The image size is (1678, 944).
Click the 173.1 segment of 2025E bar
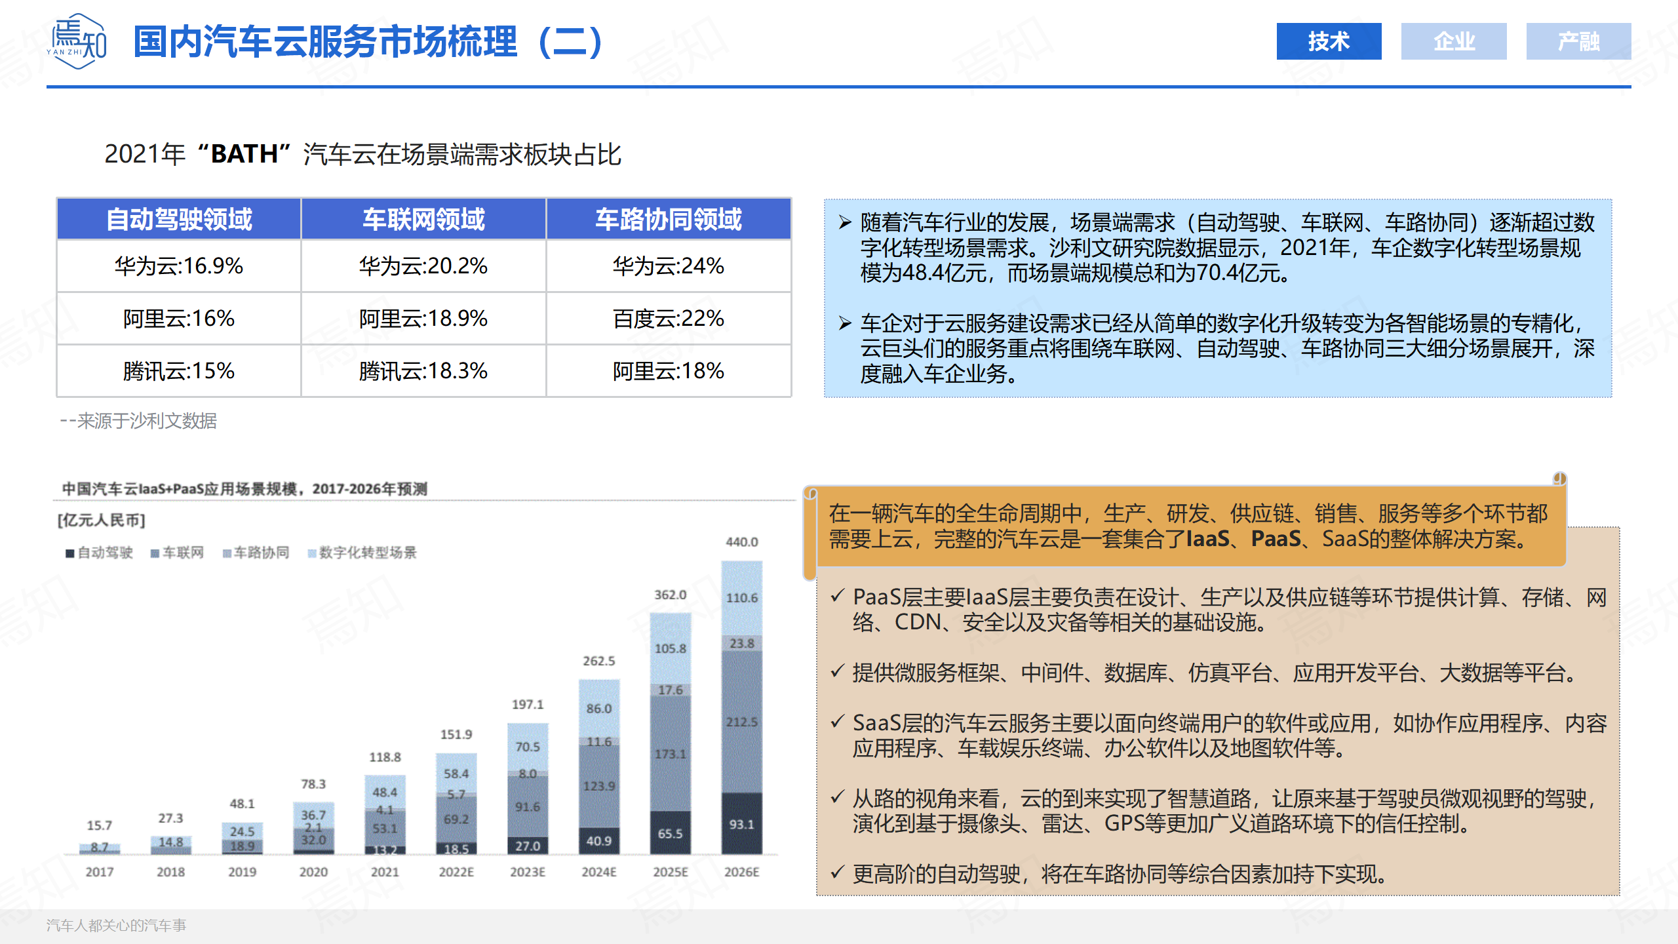pyautogui.click(x=670, y=754)
